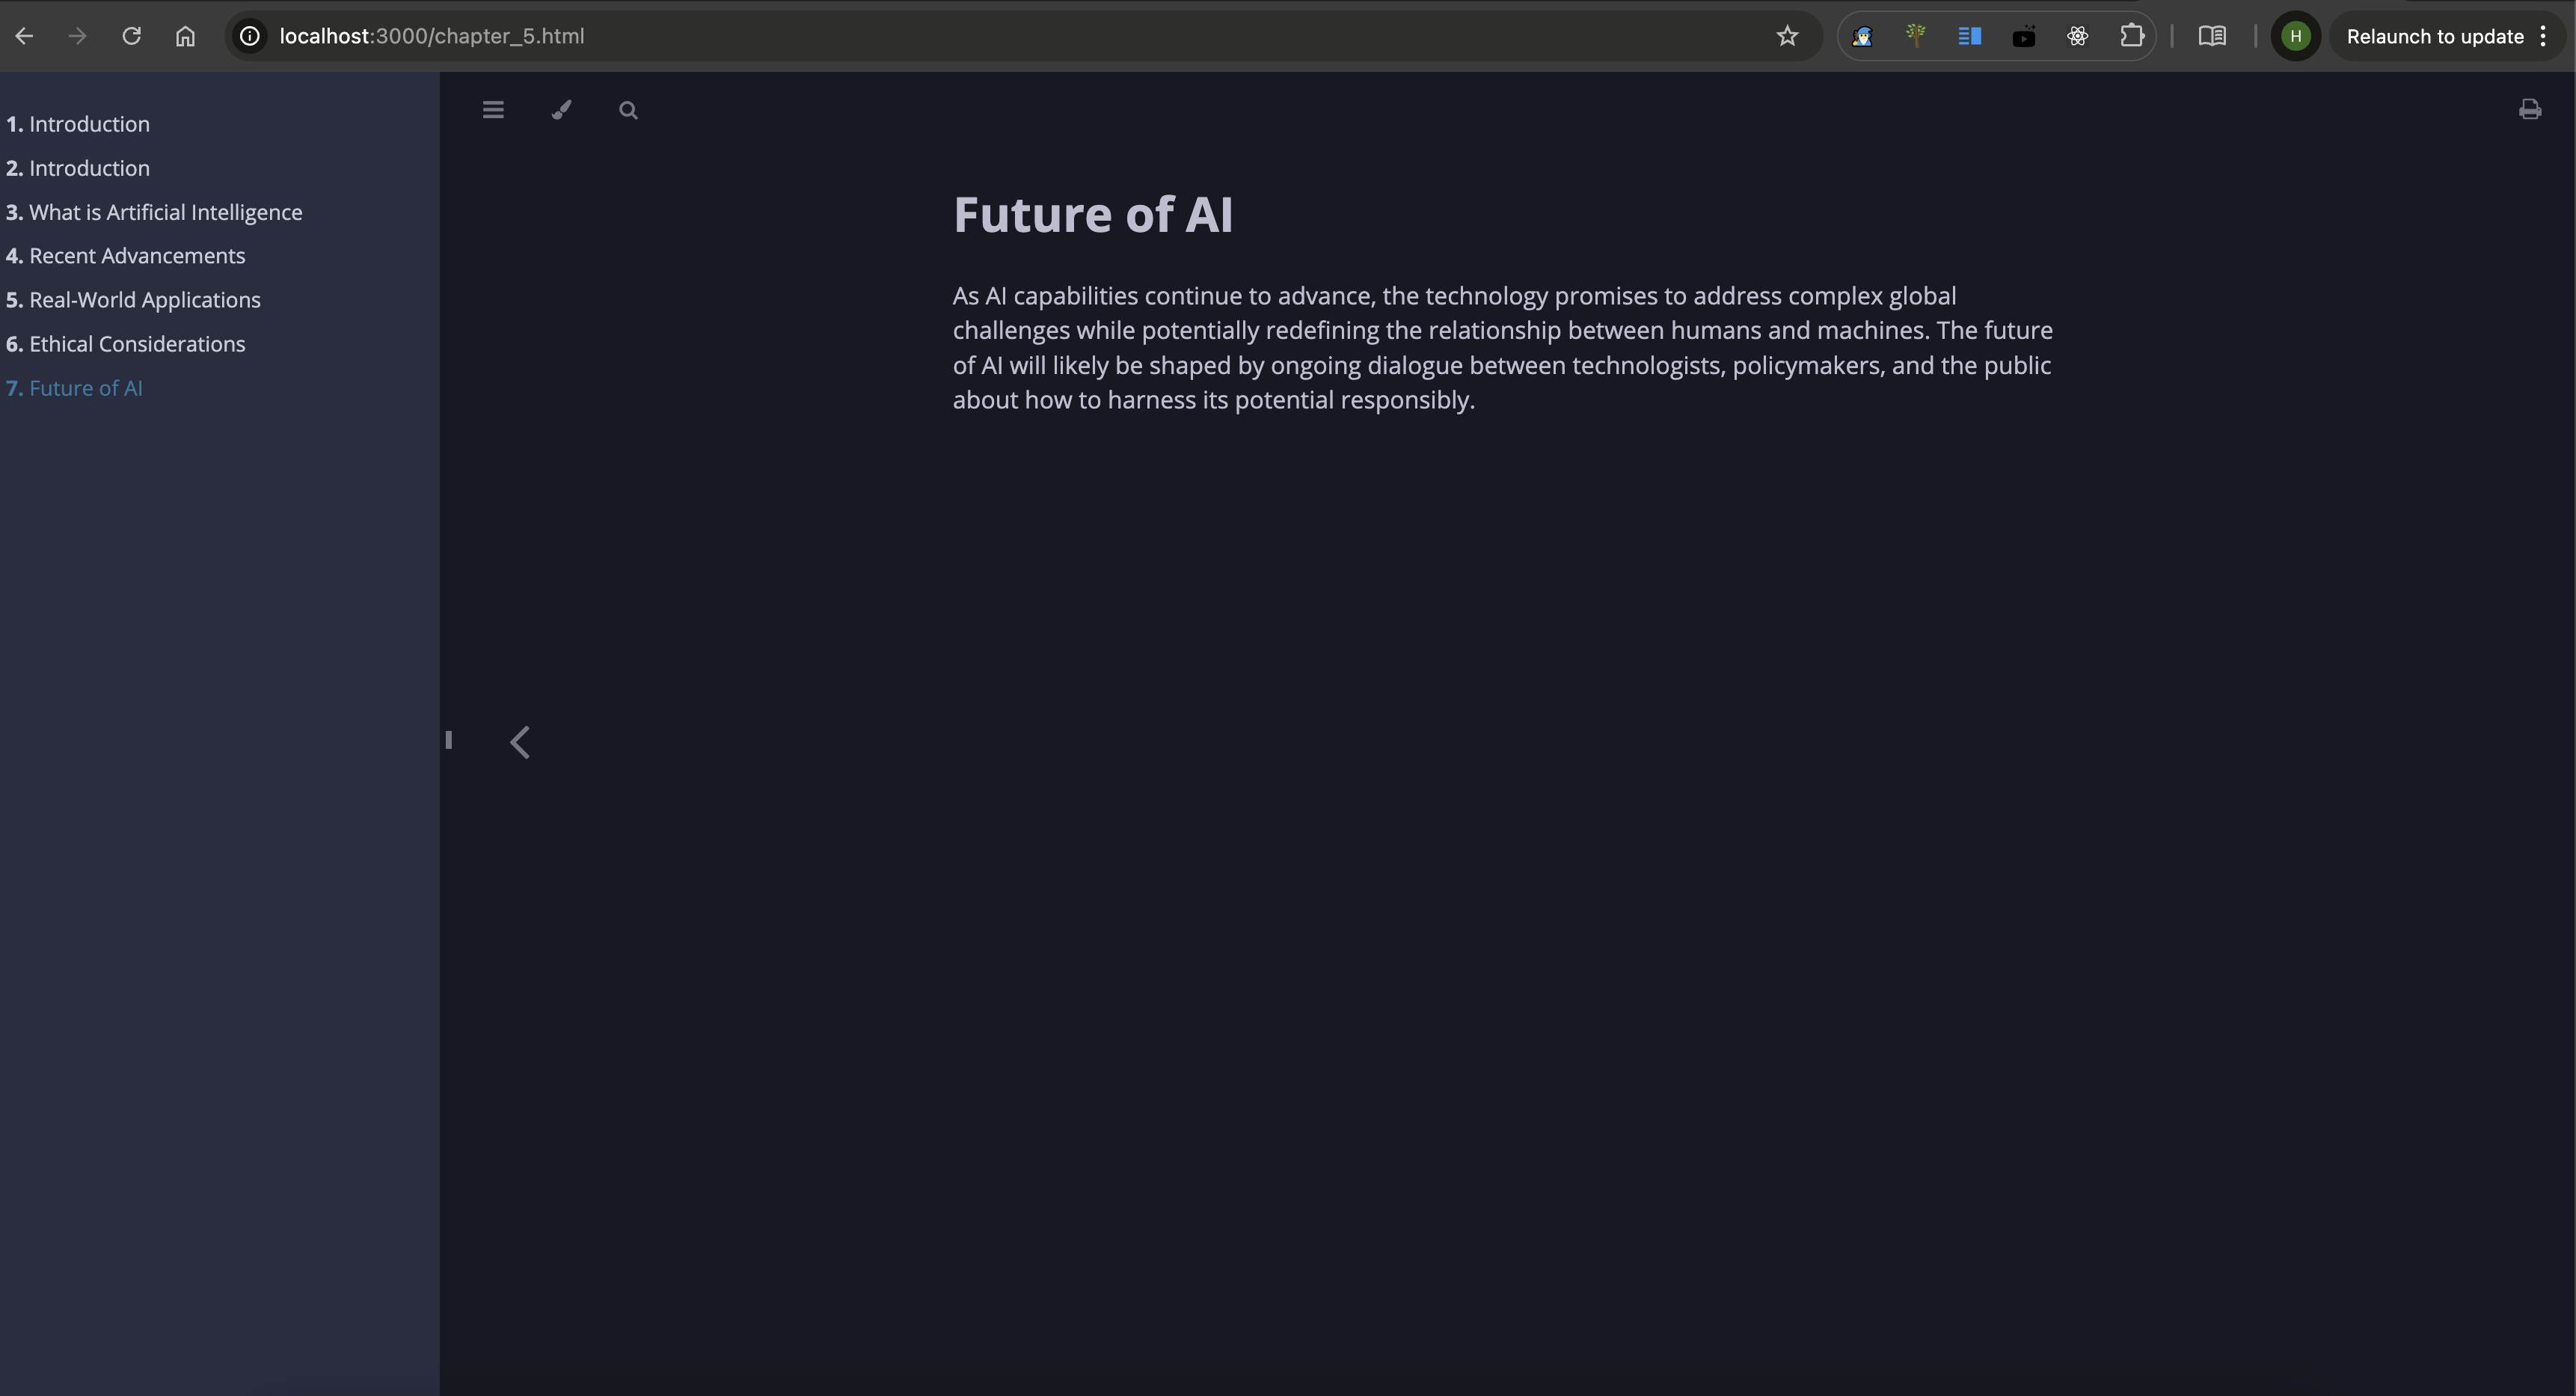Open the Chrome three-dot menu
This screenshot has height=1396, width=2576.
pyautogui.click(x=2545, y=36)
